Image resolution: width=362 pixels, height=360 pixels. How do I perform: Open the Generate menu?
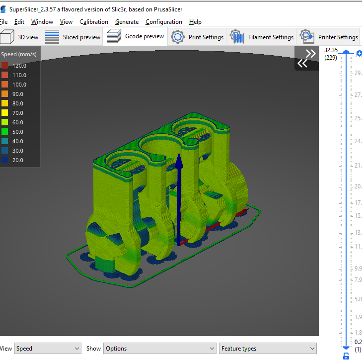click(127, 22)
